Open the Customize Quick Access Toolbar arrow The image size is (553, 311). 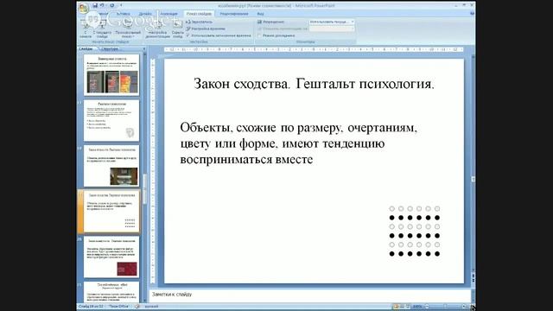(121, 5)
